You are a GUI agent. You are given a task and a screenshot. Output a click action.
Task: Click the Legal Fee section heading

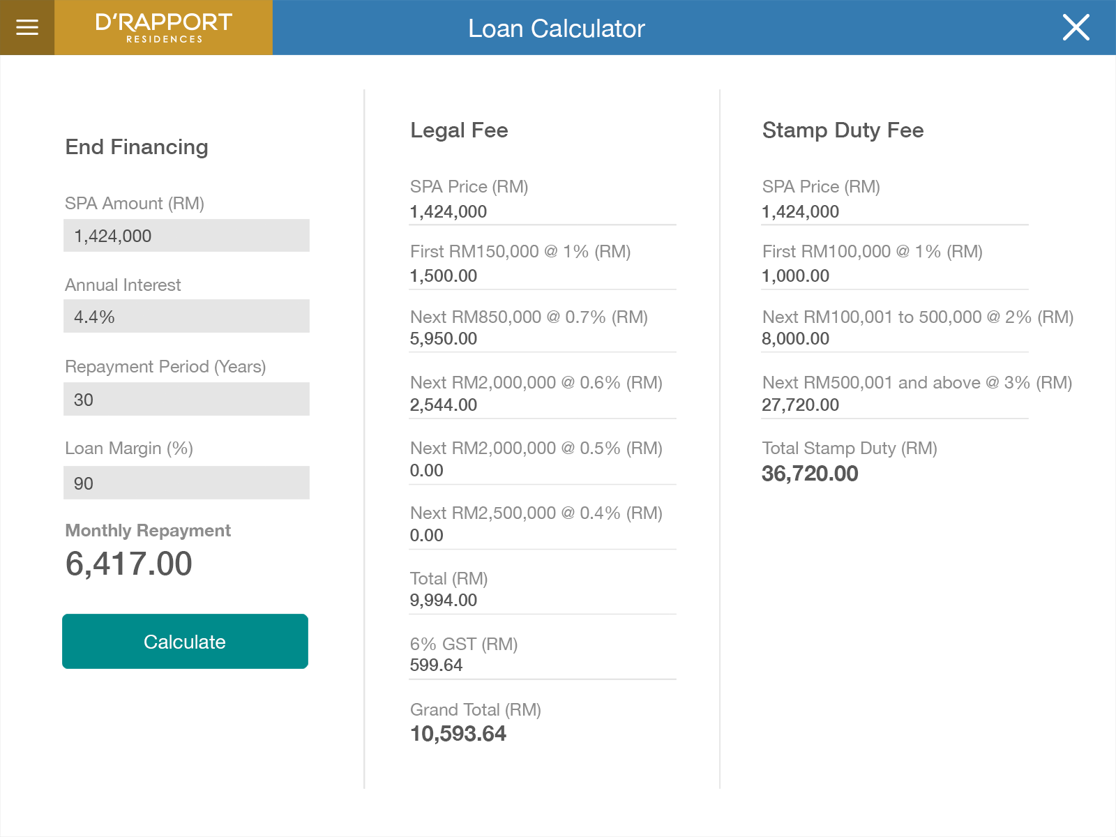pyautogui.click(x=459, y=130)
